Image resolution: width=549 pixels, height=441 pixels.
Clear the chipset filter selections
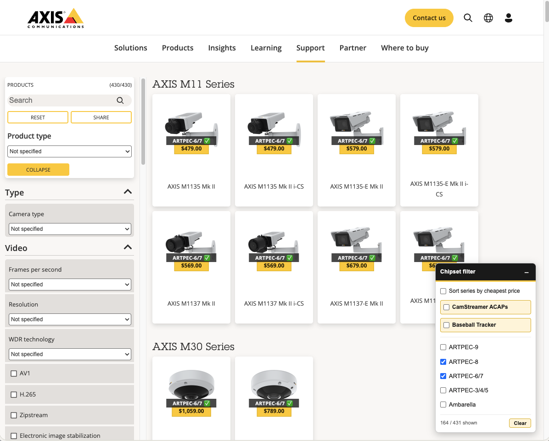click(520, 423)
